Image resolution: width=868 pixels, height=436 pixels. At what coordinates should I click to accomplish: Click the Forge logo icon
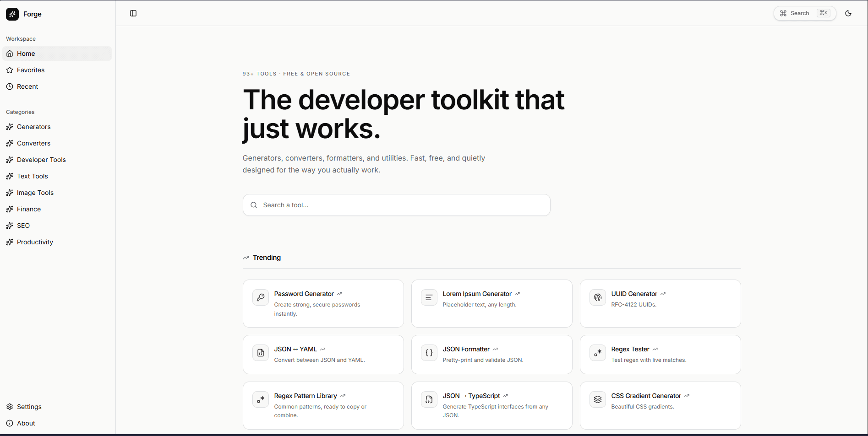coord(12,14)
